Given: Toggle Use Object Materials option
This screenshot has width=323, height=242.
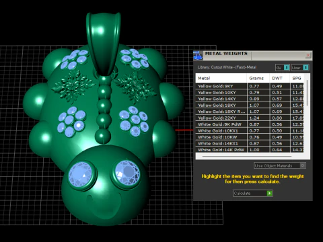Looking at the screenshot, I should [x=280, y=165].
